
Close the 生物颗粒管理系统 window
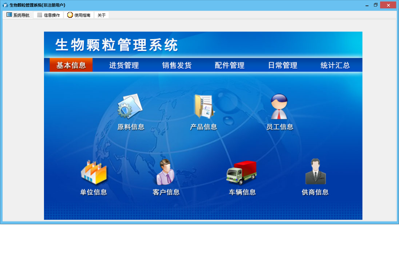[x=388, y=5]
